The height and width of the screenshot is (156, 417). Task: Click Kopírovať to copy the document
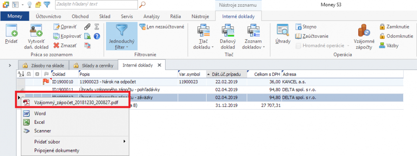pos(67,36)
